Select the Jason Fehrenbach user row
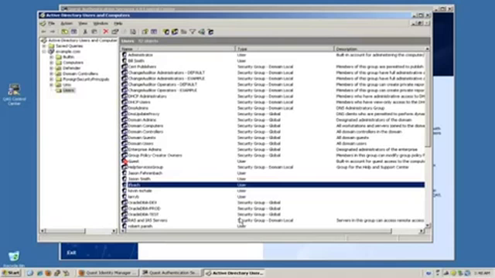The width and height of the screenshot is (495, 278). [x=273, y=173]
